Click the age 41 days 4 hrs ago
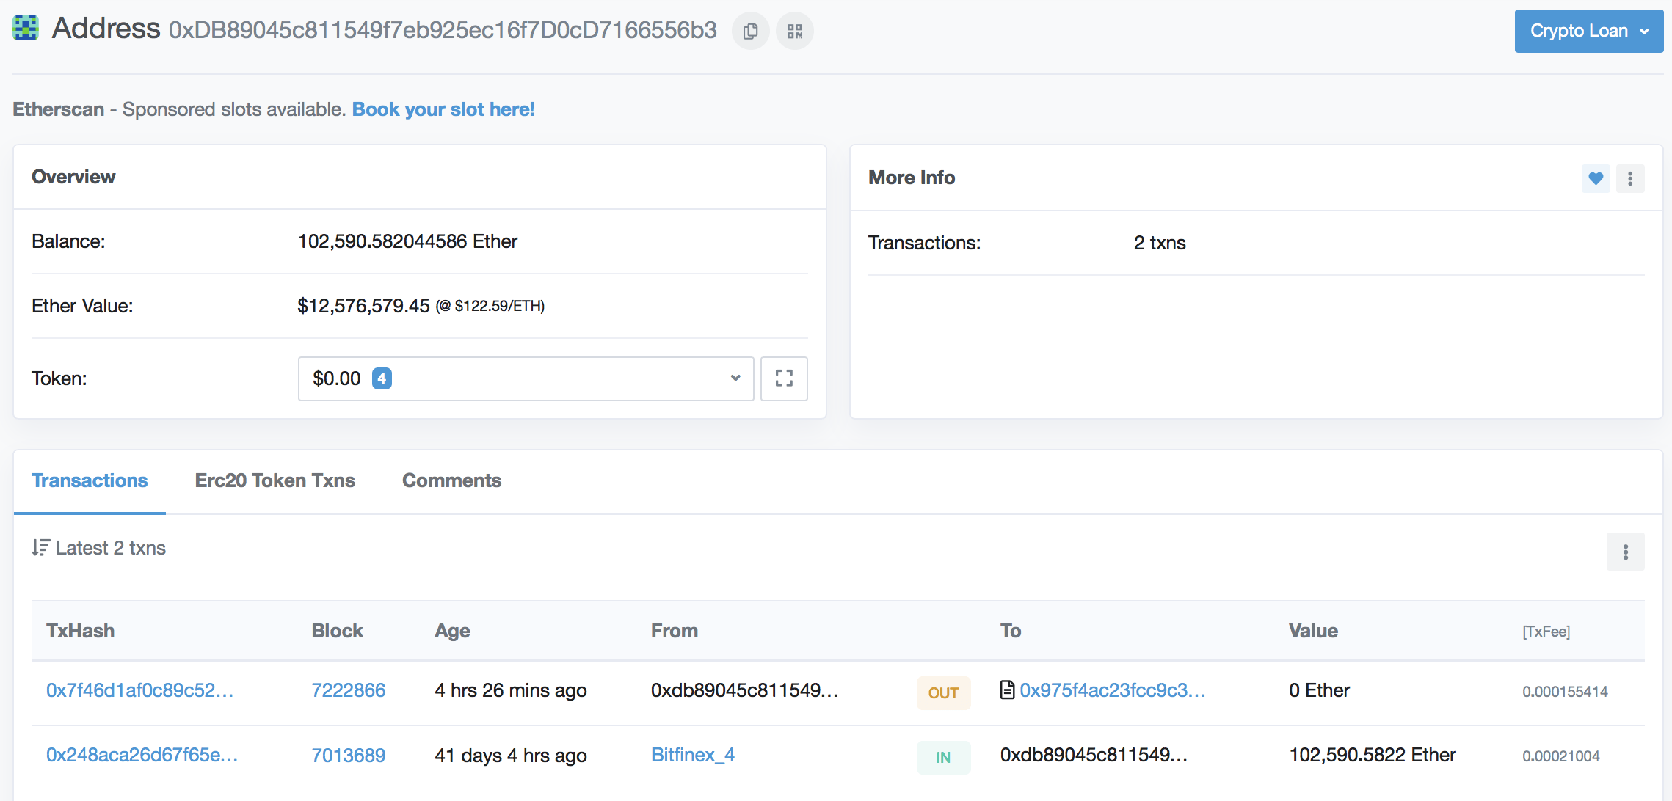The width and height of the screenshot is (1672, 801). (x=510, y=755)
